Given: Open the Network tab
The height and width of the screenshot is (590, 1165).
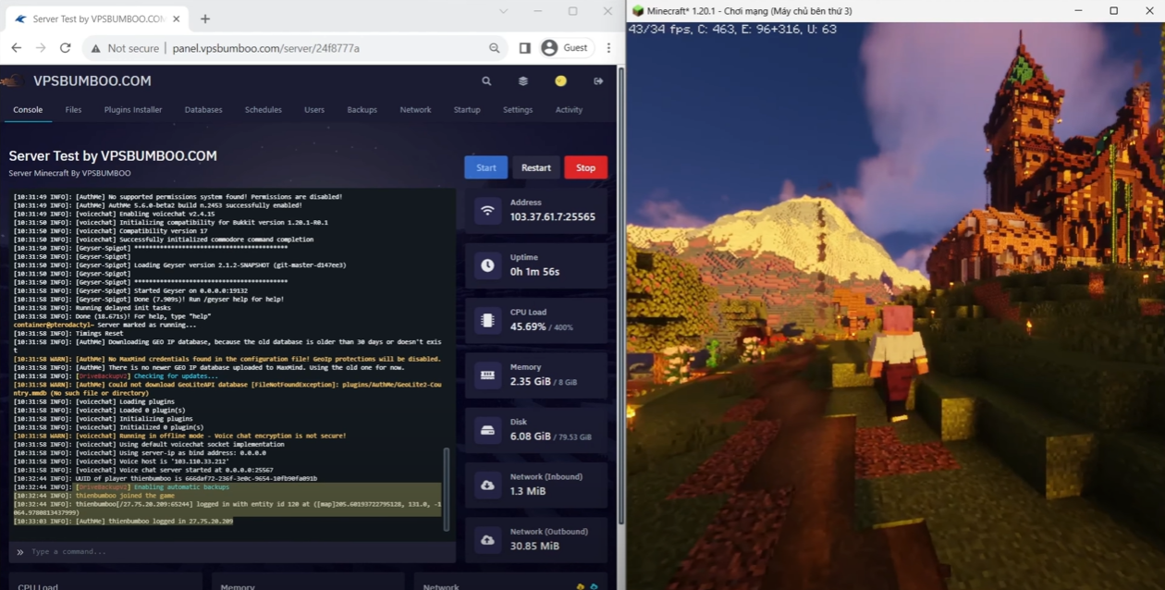Looking at the screenshot, I should (415, 109).
